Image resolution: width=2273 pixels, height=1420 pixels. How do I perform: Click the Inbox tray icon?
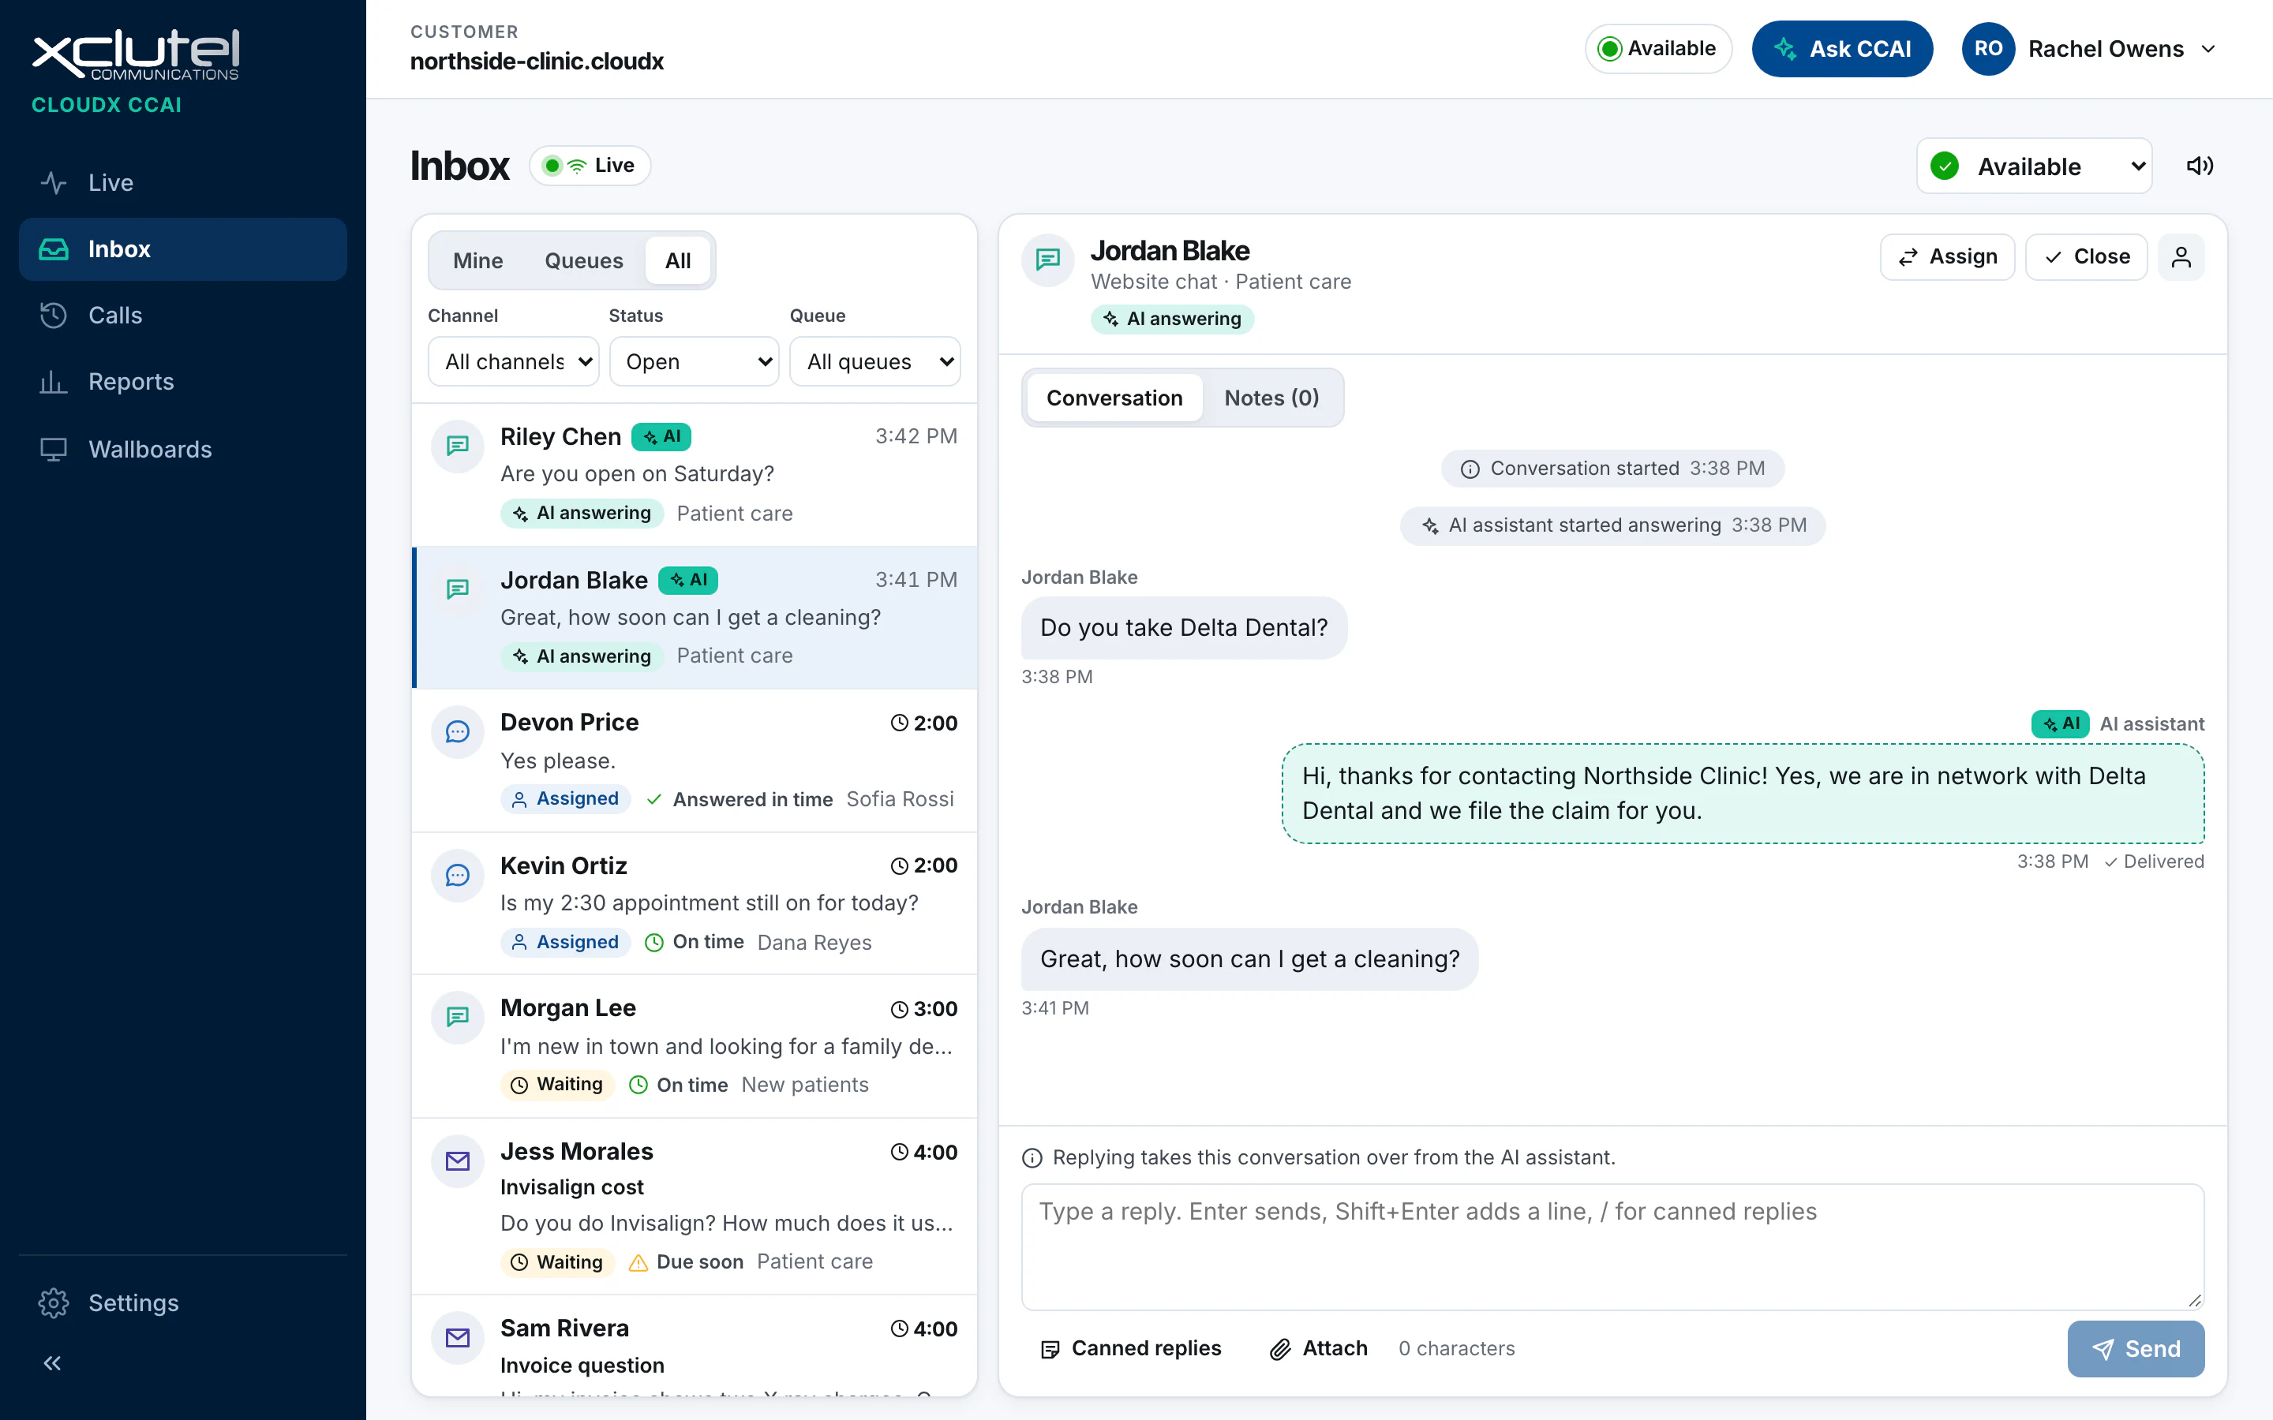click(x=54, y=248)
